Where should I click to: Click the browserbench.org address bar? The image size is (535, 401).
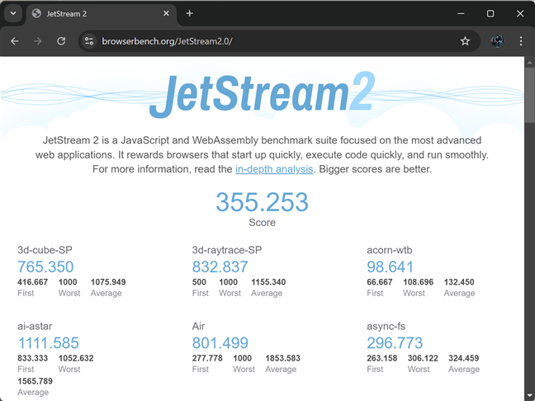(x=278, y=41)
